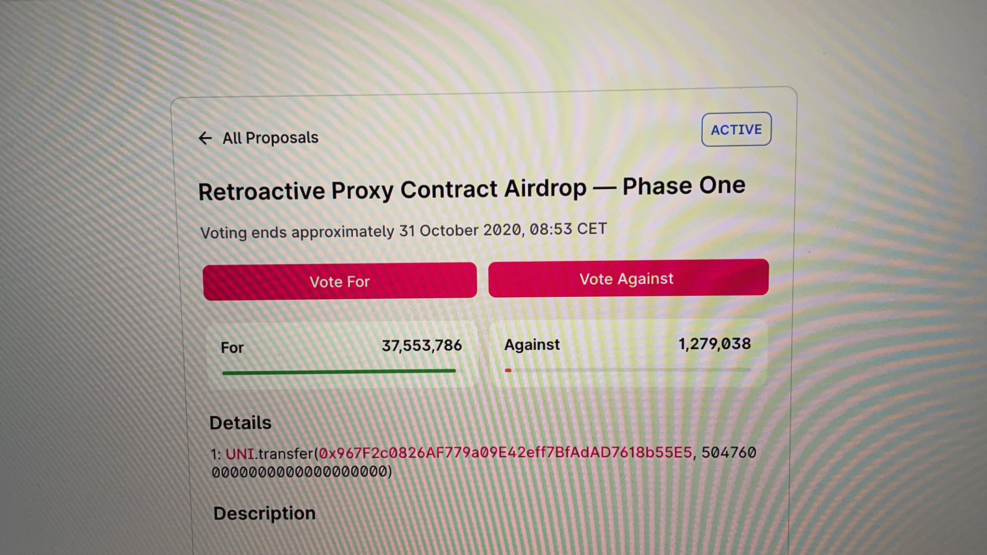Click the Against label in vote card

click(x=532, y=345)
